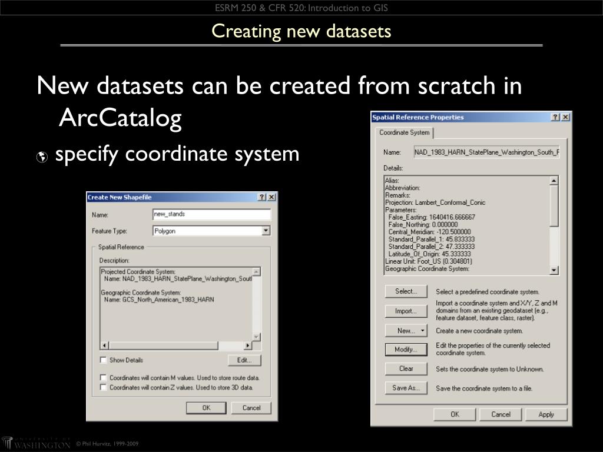Enable coordinates will contain M values
603x452 pixels.
pos(103,377)
